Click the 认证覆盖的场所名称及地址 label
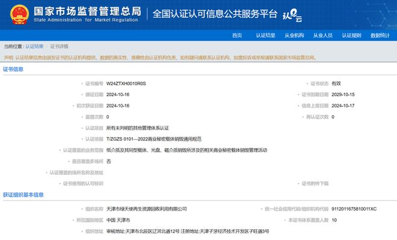Screen dimensions: 397x240 tap(76, 173)
